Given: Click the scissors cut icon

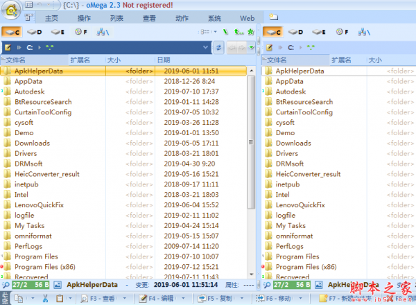Looking at the screenshot, I should [x=45, y=299].
